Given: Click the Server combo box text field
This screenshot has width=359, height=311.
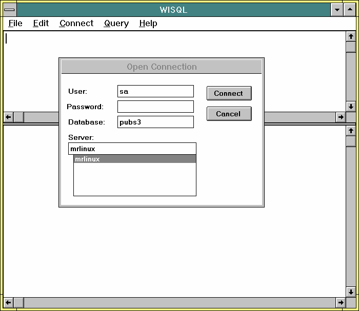Looking at the screenshot, I should (x=132, y=149).
